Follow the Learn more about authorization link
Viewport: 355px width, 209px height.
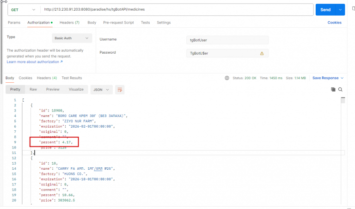point(35,62)
